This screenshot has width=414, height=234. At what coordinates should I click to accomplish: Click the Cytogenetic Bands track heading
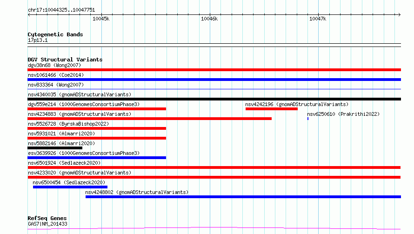(x=55, y=34)
